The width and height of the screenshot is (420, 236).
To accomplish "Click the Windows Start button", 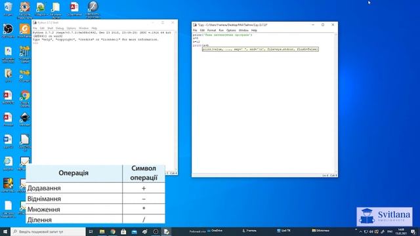I will point(5,231).
